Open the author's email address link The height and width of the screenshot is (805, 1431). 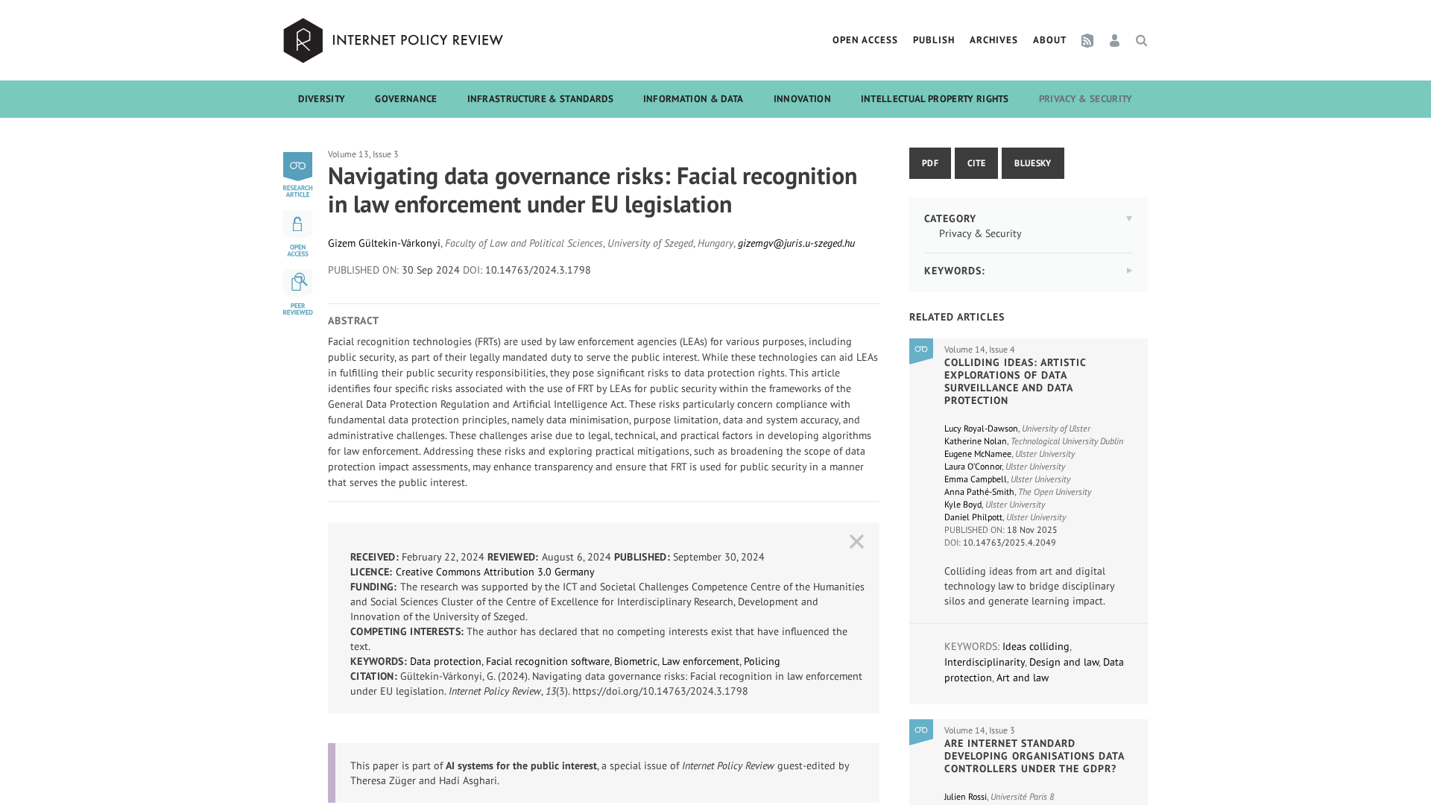click(796, 244)
